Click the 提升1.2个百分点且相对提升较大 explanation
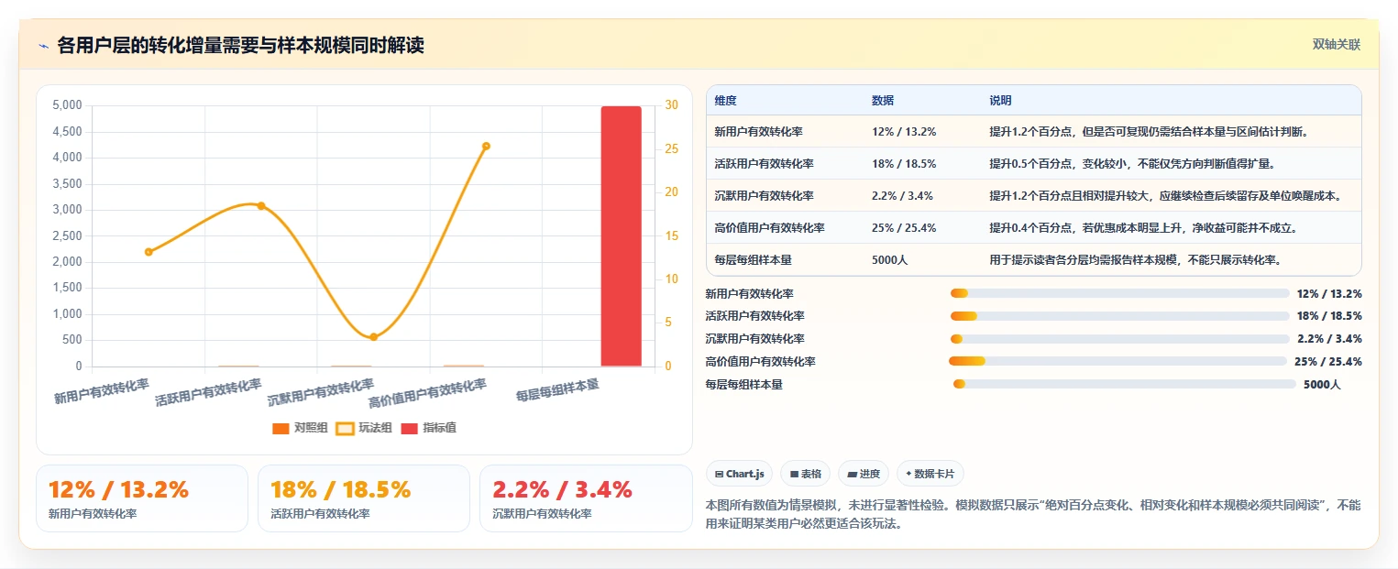The height and width of the screenshot is (569, 1398). coord(1165,196)
